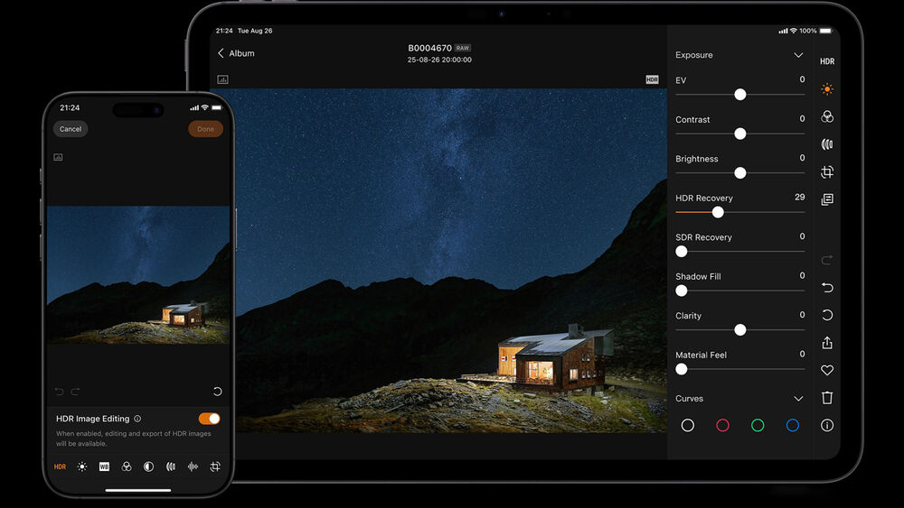Collapse the Curves section chevron
Viewport: 904px width, 508px height.
(798, 399)
